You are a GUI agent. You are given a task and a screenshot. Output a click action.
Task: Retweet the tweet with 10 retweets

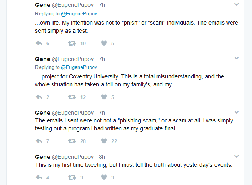click(x=72, y=44)
